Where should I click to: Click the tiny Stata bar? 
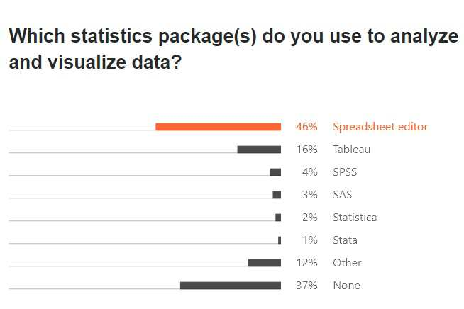click(x=280, y=240)
